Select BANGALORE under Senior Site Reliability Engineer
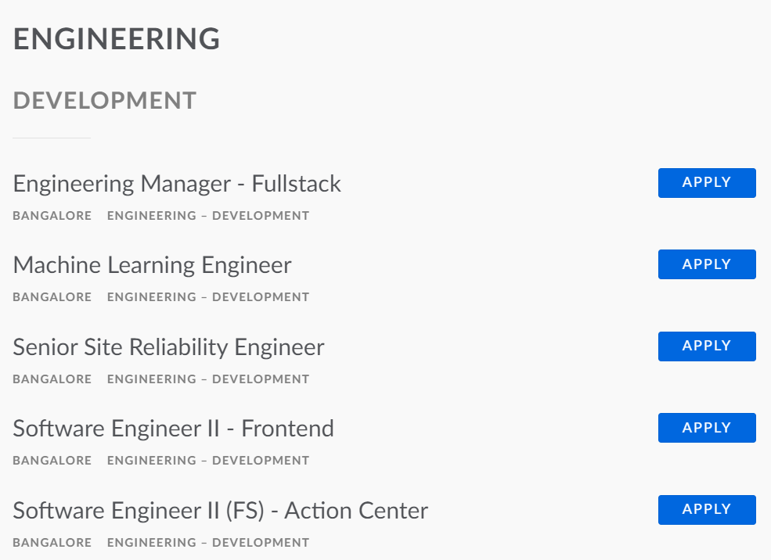 point(52,379)
